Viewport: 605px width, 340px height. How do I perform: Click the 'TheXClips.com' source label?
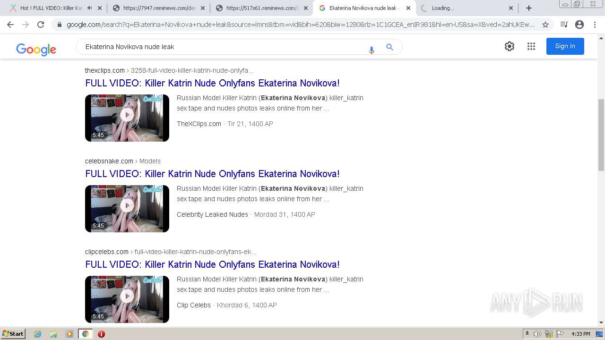pos(199,124)
